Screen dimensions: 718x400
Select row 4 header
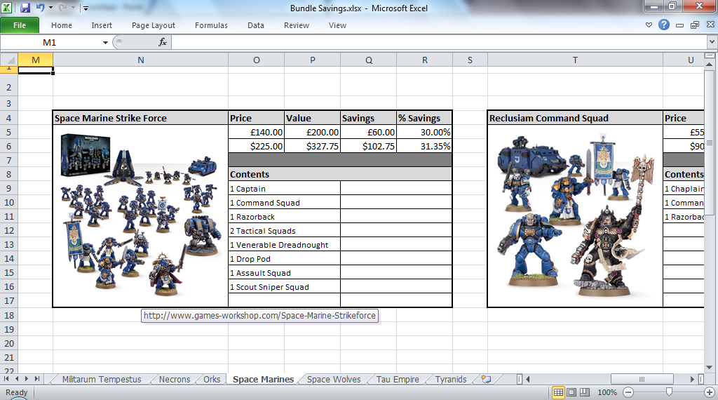coord(8,118)
